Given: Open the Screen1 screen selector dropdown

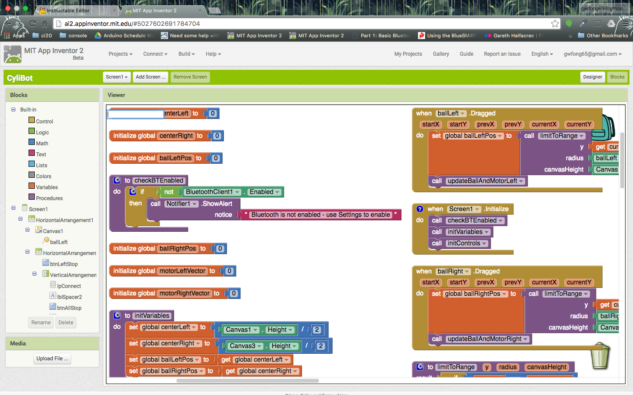Looking at the screenshot, I should point(116,77).
